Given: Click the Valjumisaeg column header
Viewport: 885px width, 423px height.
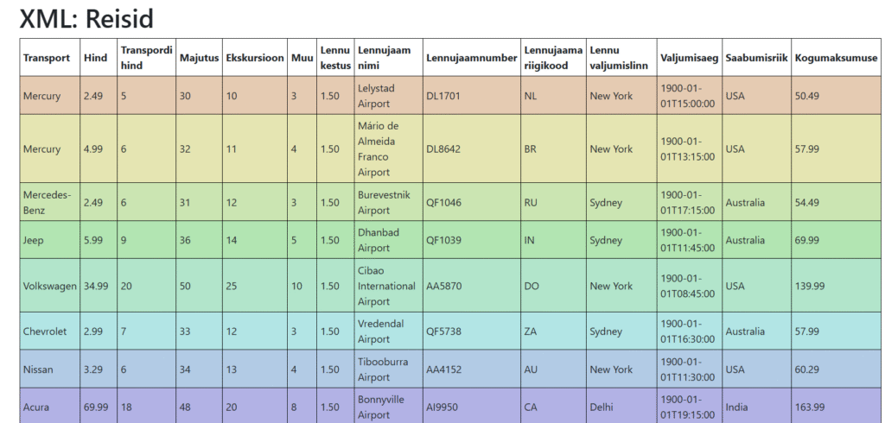Looking at the screenshot, I should coord(689,58).
